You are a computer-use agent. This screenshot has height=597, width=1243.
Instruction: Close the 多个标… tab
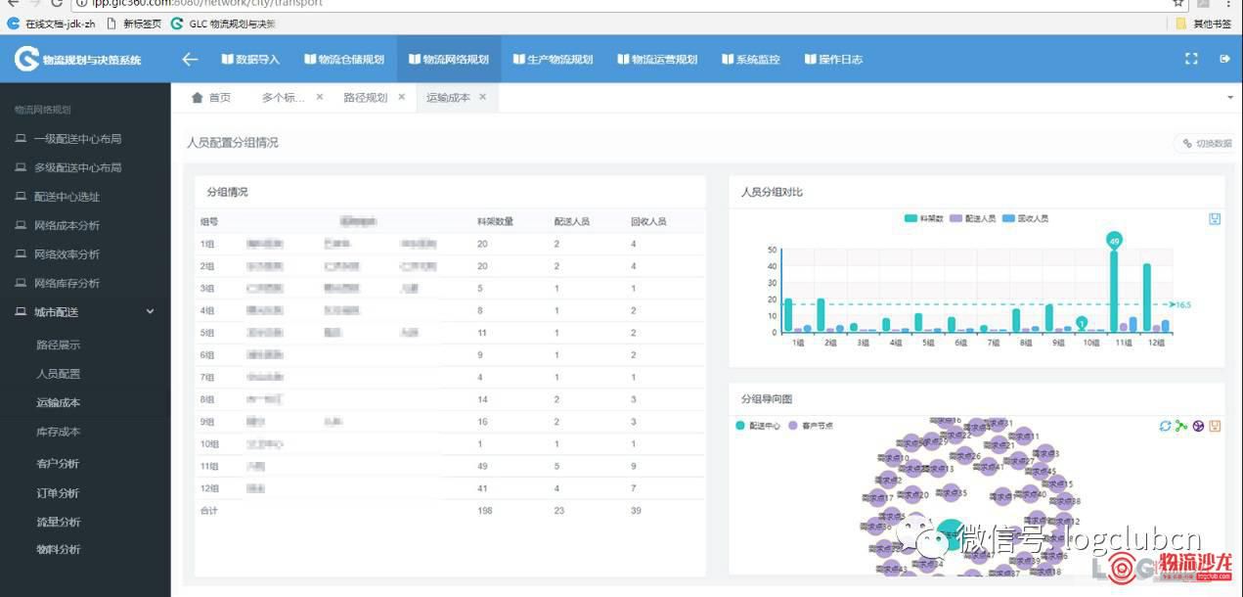320,98
